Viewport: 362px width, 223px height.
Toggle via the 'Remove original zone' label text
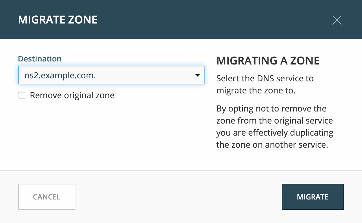[72, 96]
